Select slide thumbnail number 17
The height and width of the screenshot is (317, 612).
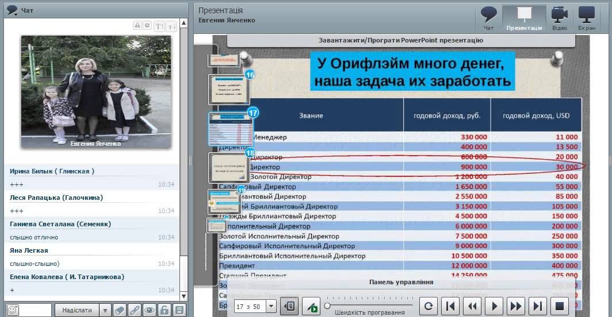pos(231,129)
